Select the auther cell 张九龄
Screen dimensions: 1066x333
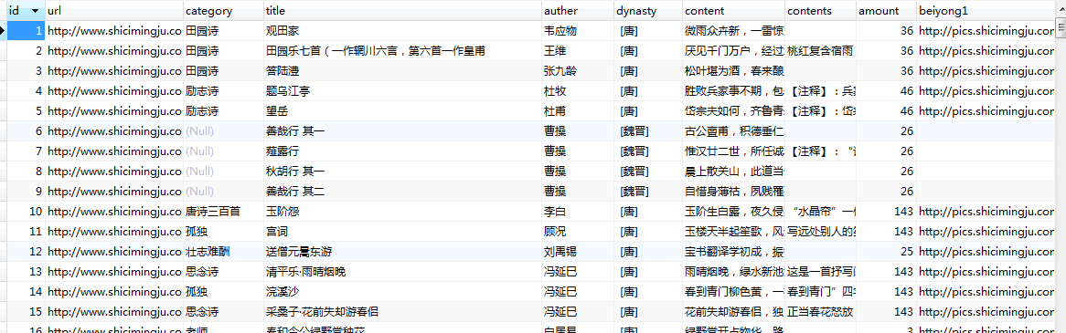[x=578, y=70]
